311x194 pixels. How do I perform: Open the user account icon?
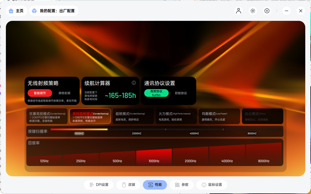click(238, 11)
